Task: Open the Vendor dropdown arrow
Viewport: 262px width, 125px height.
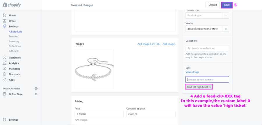Action: tap(226, 29)
